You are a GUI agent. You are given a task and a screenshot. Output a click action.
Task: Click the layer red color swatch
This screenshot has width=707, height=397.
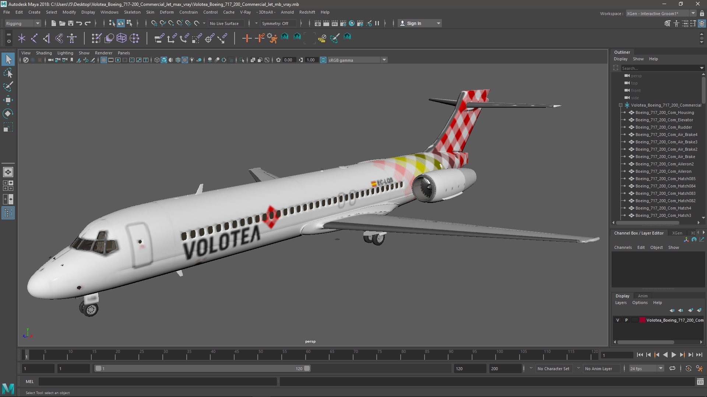[x=643, y=320]
